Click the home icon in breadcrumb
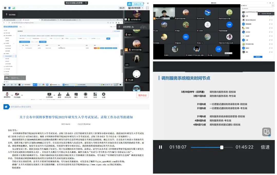Screen dimensions: 277x175 [6, 107]
